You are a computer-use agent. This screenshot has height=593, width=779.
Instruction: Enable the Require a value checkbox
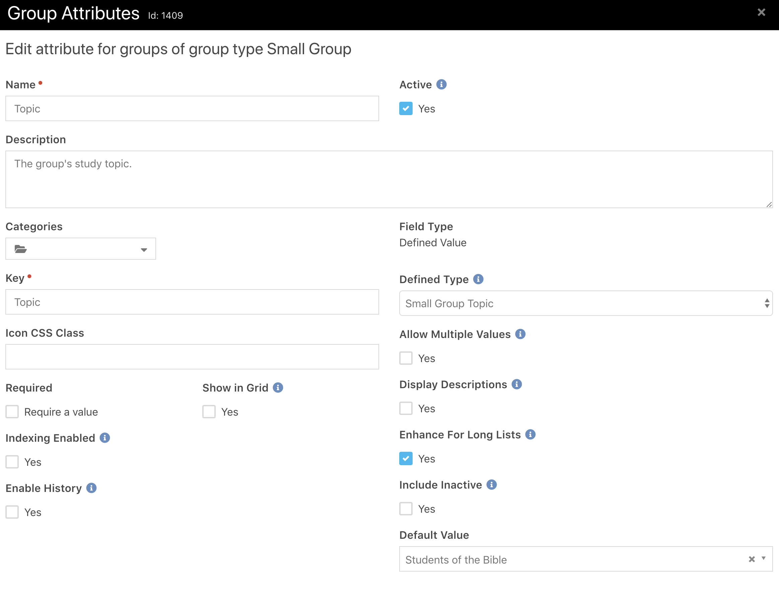coord(12,412)
